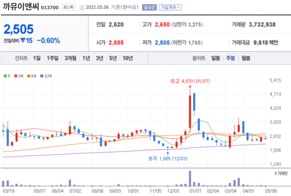The height and width of the screenshot is (196, 291).
Task: Click the current price 2,505 in large blue
Action: pyautogui.click(x=19, y=29)
